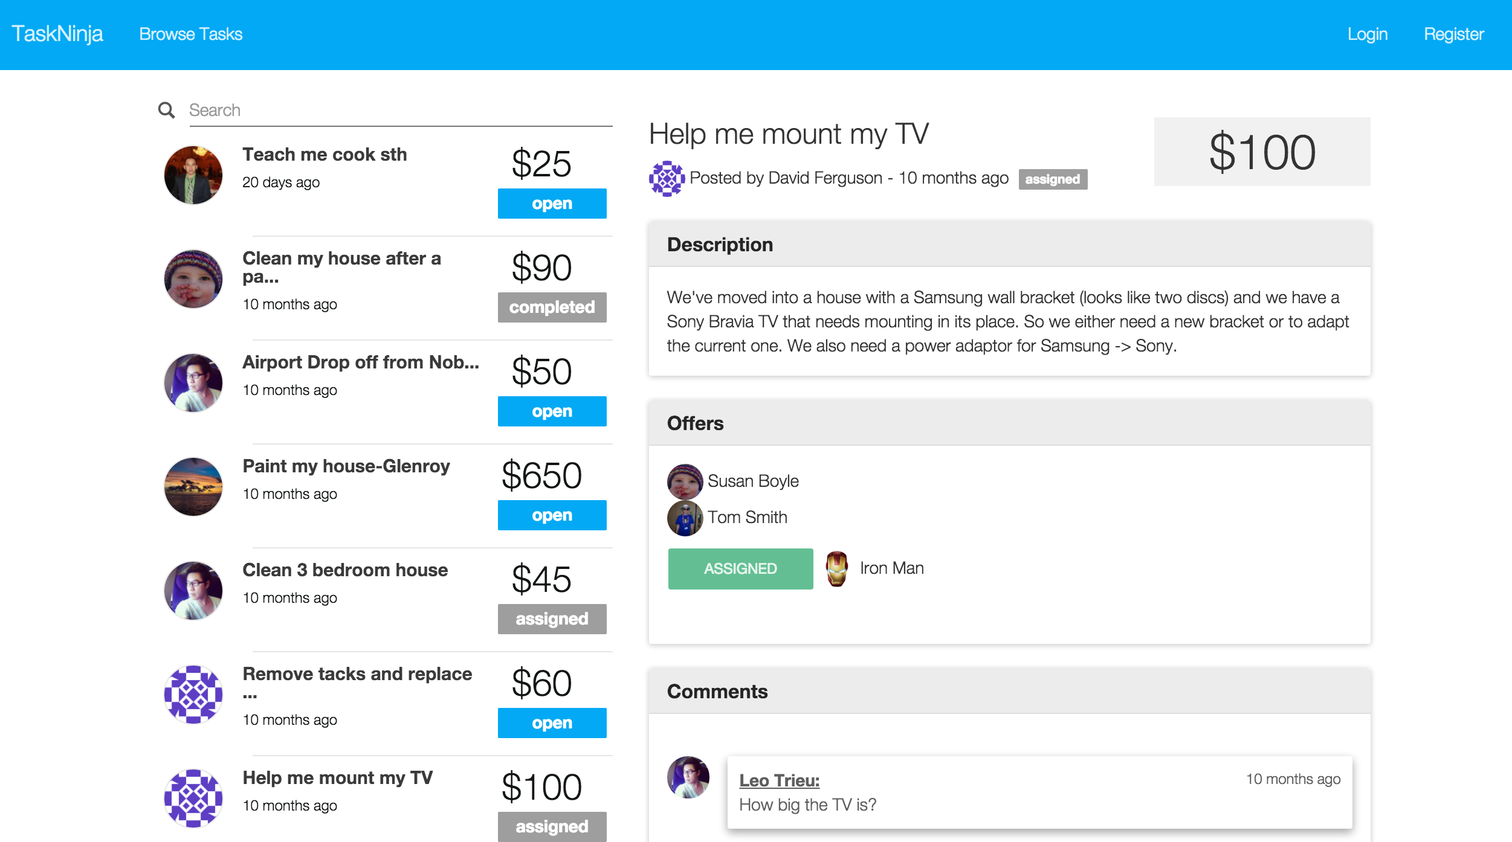The image size is (1512, 842).
Task: Click David Ferguson's purple avatar in header
Action: click(x=667, y=178)
